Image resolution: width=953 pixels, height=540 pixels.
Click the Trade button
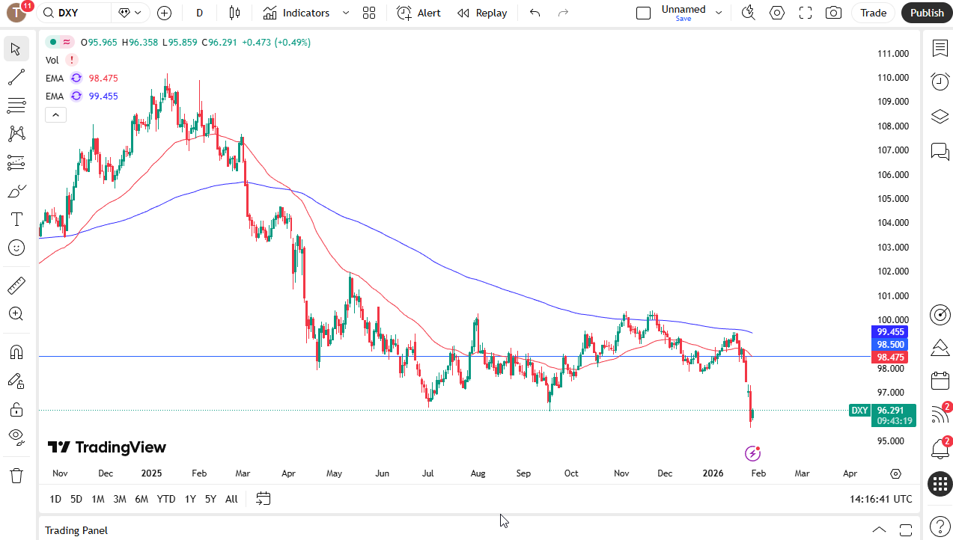pyautogui.click(x=873, y=13)
